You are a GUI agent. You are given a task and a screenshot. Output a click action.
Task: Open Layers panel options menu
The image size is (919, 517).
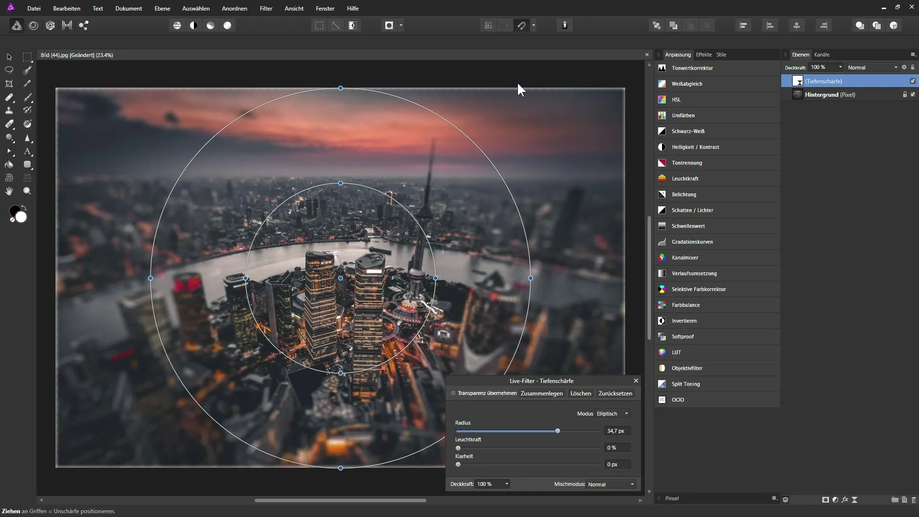[913, 55]
